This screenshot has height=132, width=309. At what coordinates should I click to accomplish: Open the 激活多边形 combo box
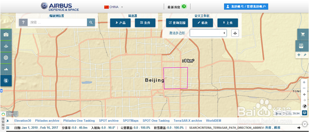coord(208,33)
